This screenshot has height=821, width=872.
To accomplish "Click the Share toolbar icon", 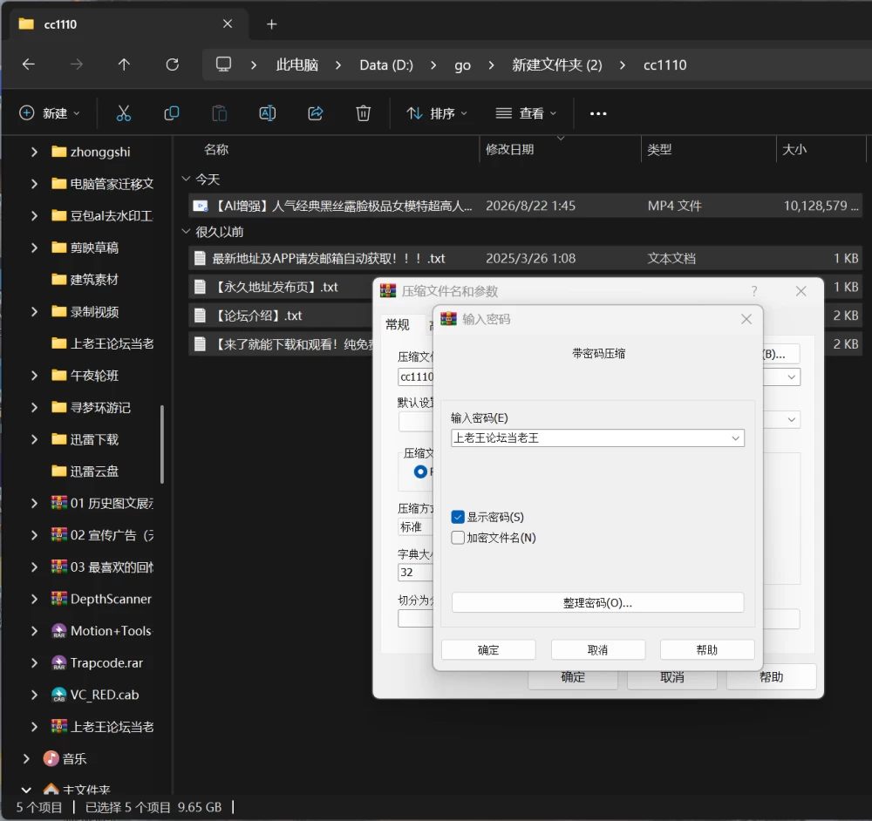I will click(316, 113).
